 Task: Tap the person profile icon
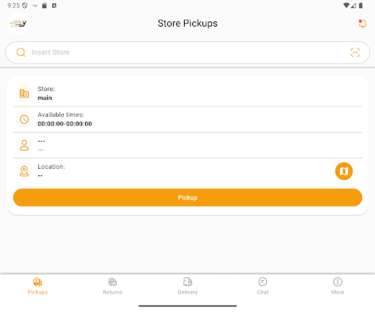[24, 145]
